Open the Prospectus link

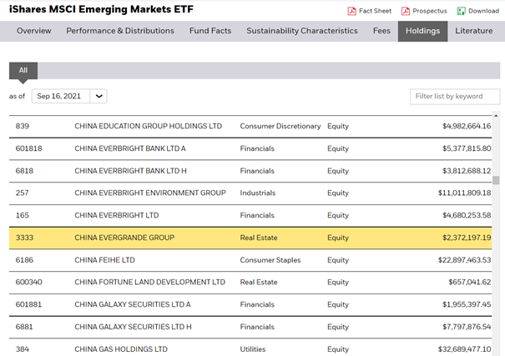pyautogui.click(x=430, y=11)
